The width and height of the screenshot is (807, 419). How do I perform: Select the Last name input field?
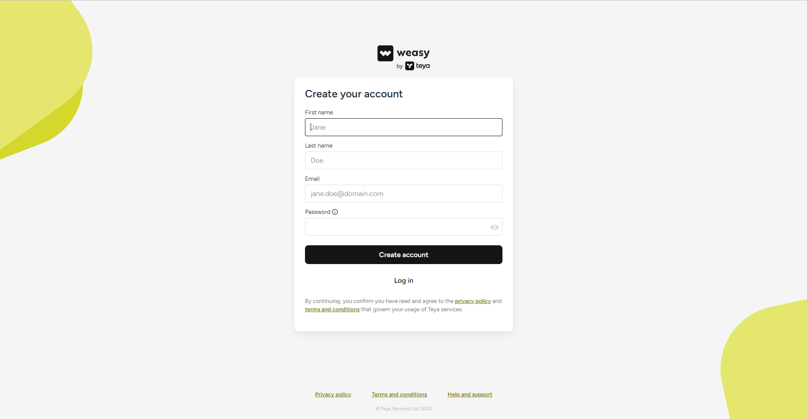point(404,161)
